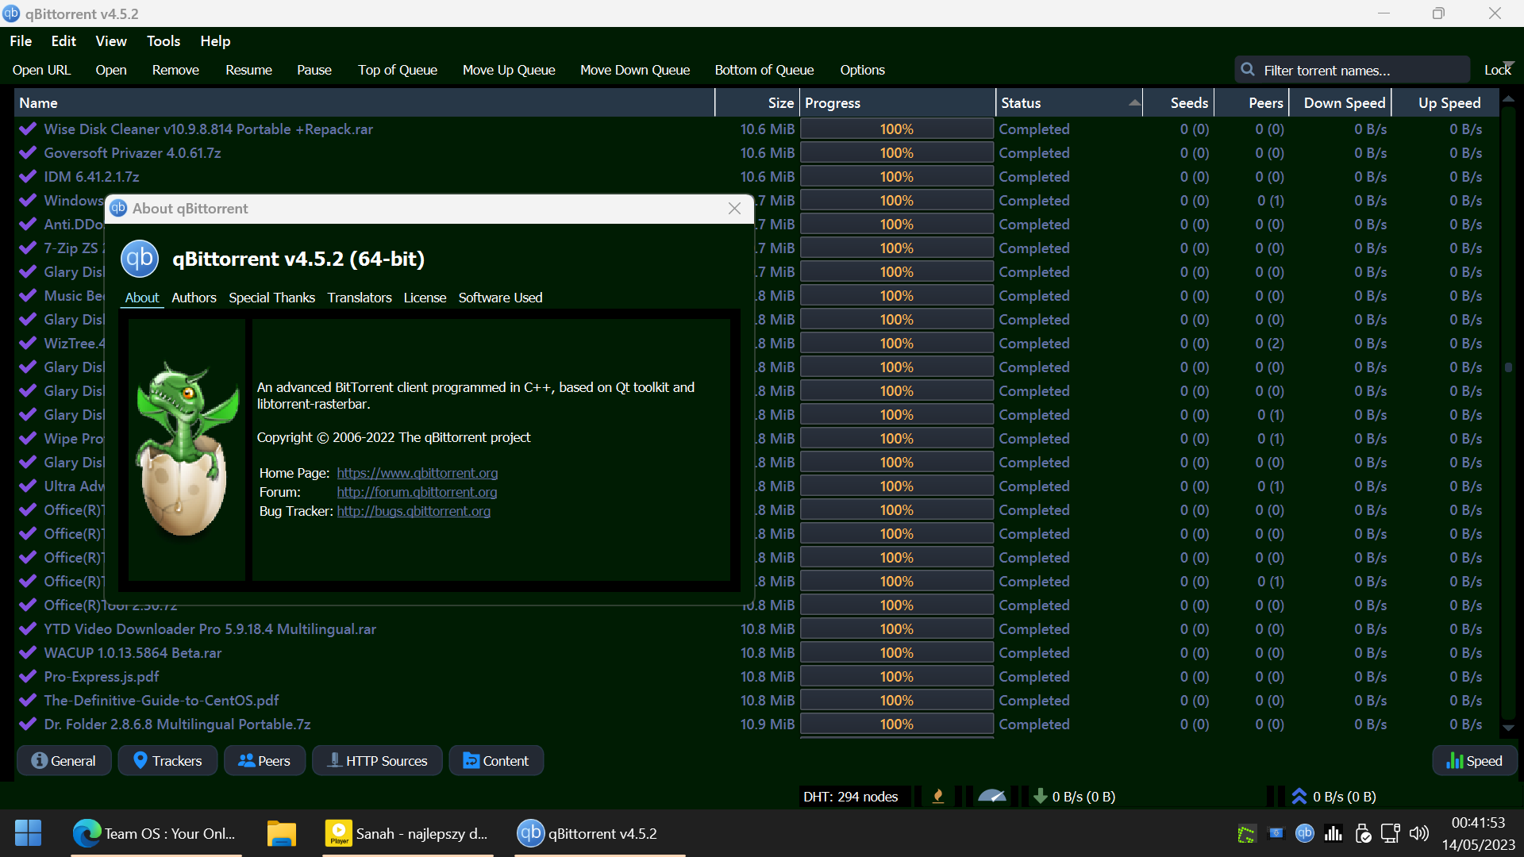
Task: Click the download speed status indicator
Action: [x=1074, y=797]
